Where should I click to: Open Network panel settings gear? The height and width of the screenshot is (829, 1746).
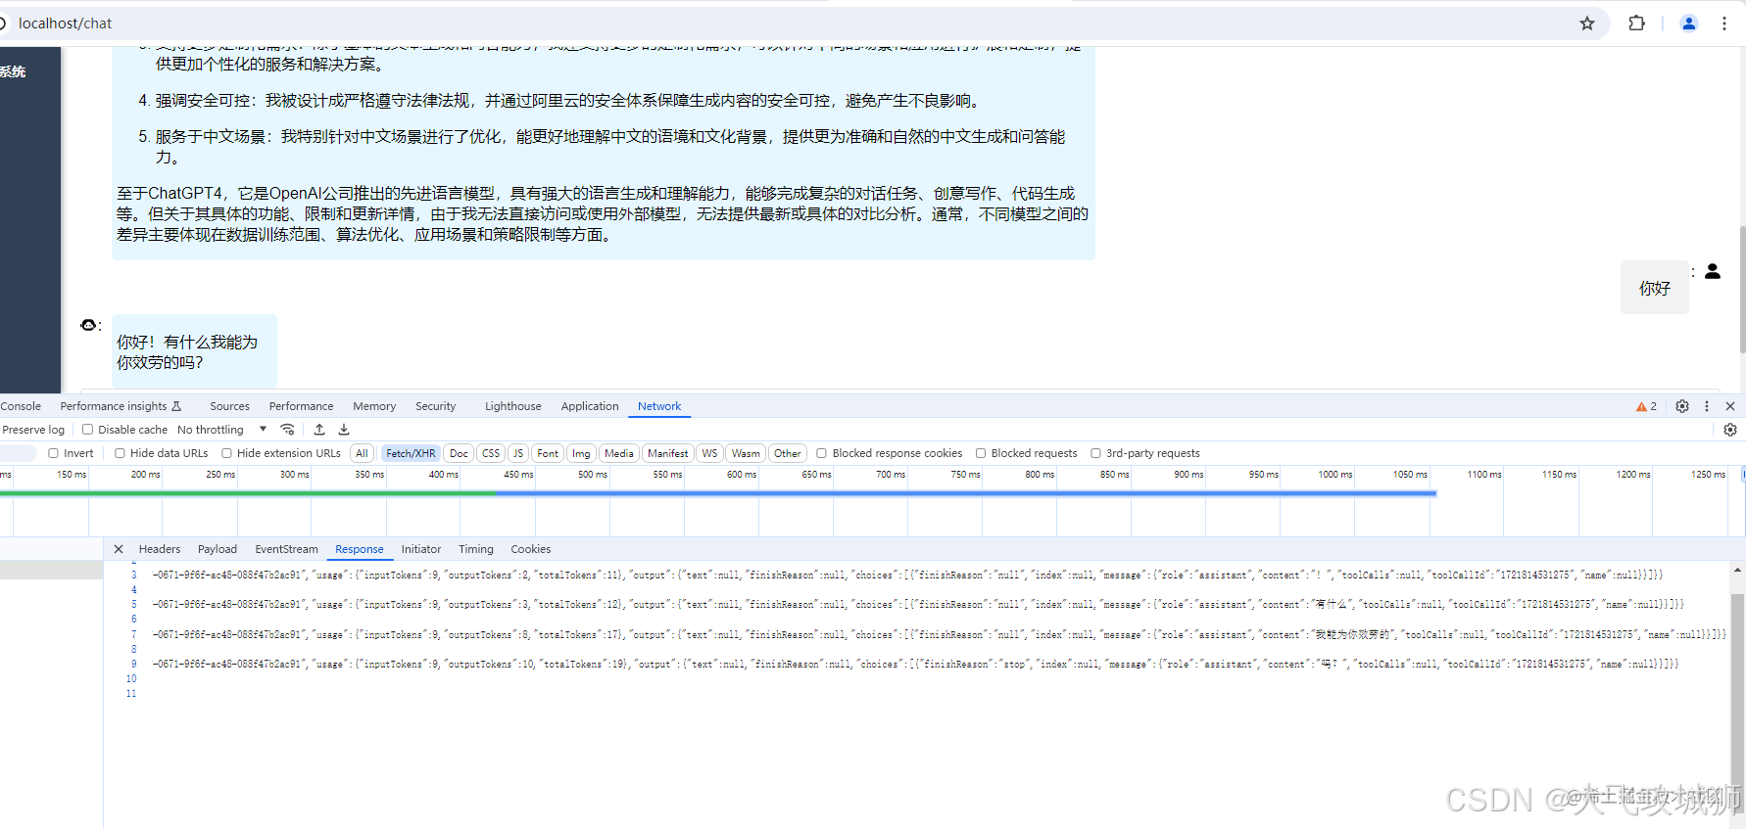pyautogui.click(x=1730, y=430)
